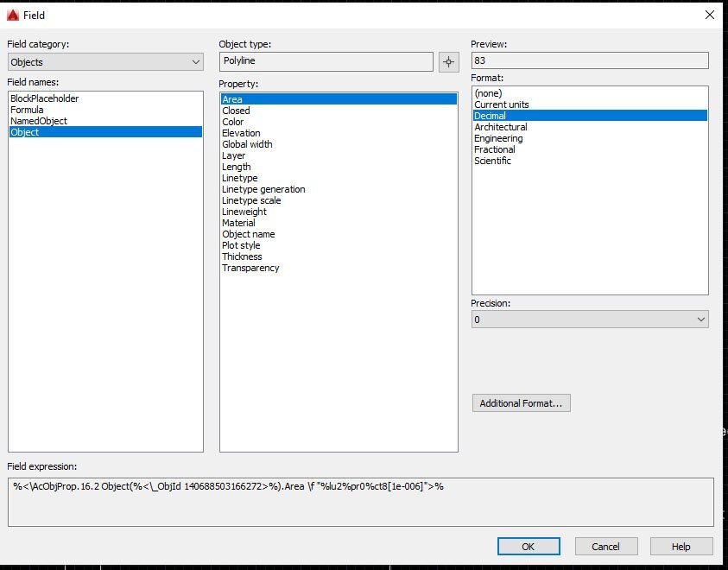The height and width of the screenshot is (570, 728).
Task: Confirm with the OK button
Action: [529, 547]
